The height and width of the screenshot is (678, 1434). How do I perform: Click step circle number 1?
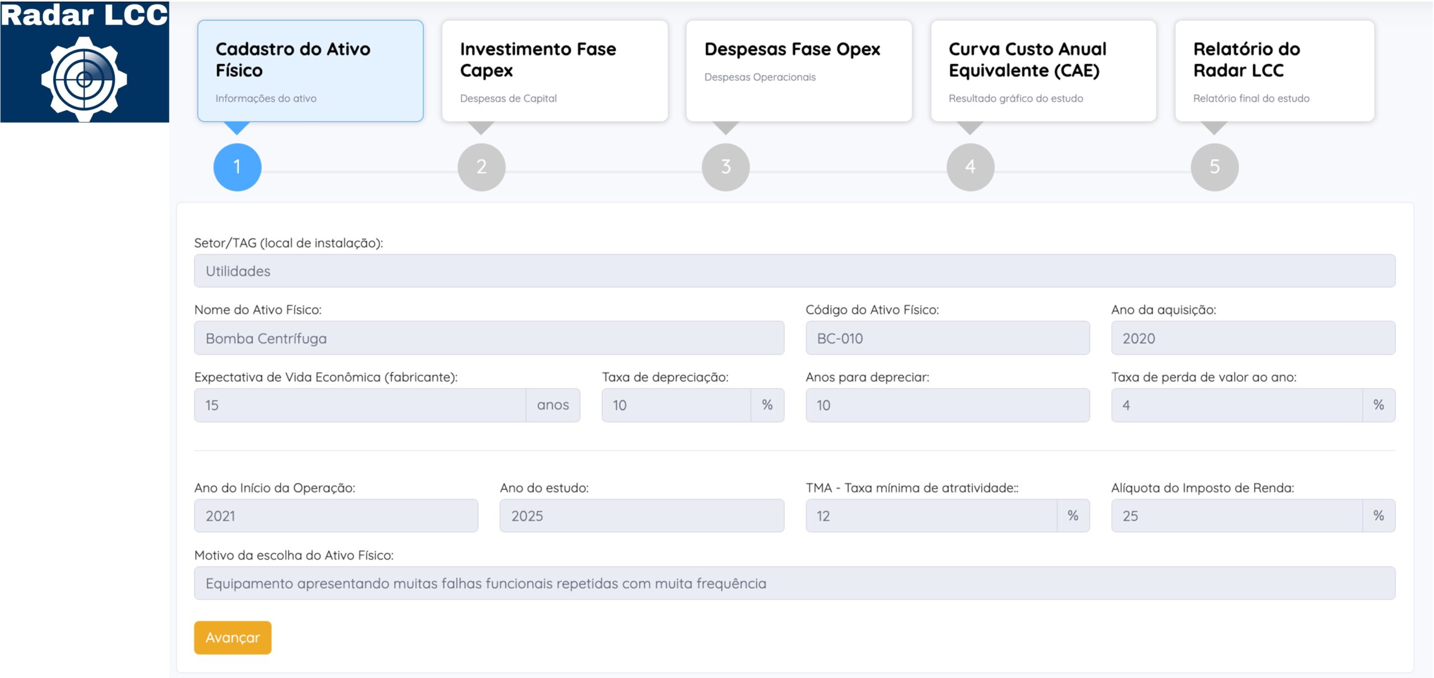pos(237,167)
